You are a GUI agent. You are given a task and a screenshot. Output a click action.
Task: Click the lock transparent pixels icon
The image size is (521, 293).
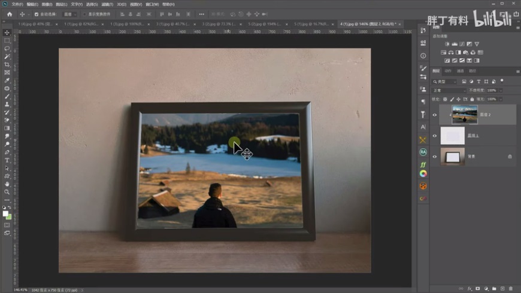click(445, 99)
